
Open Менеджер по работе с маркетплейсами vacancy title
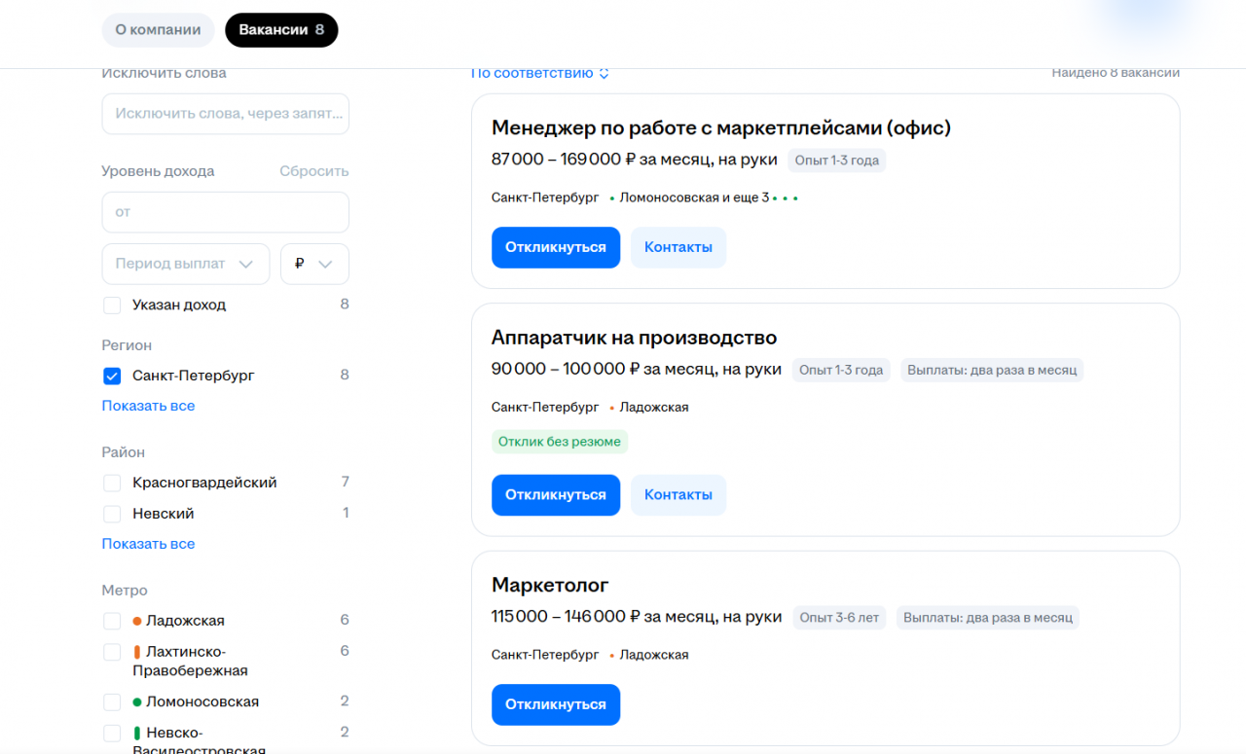tap(720, 127)
